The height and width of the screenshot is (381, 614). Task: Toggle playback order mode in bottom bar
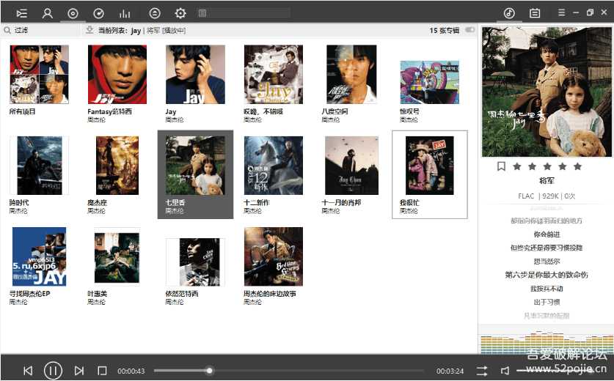click(x=482, y=371)
